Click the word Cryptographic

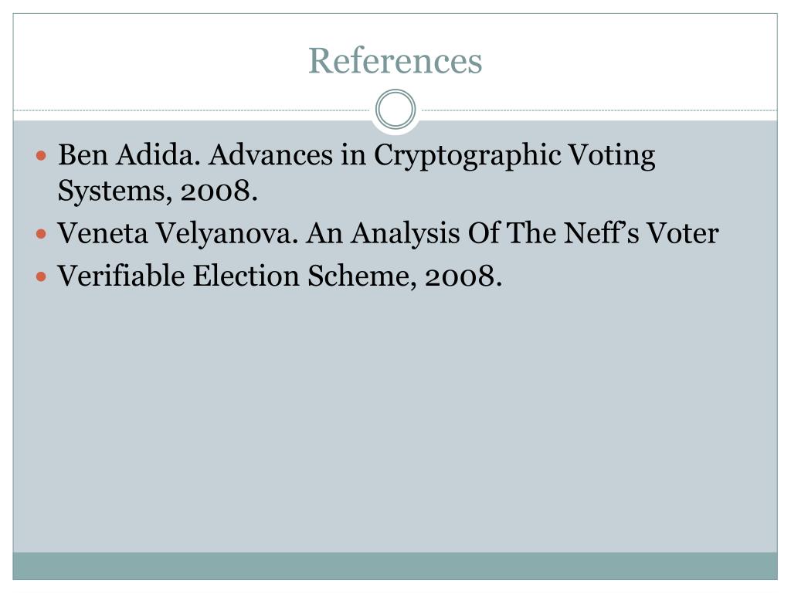(467, 155)
